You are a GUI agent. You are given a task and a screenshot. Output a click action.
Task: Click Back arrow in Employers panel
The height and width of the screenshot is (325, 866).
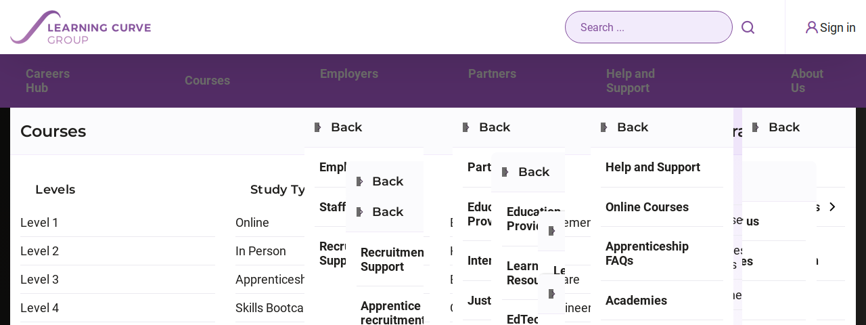pos(317,127)
